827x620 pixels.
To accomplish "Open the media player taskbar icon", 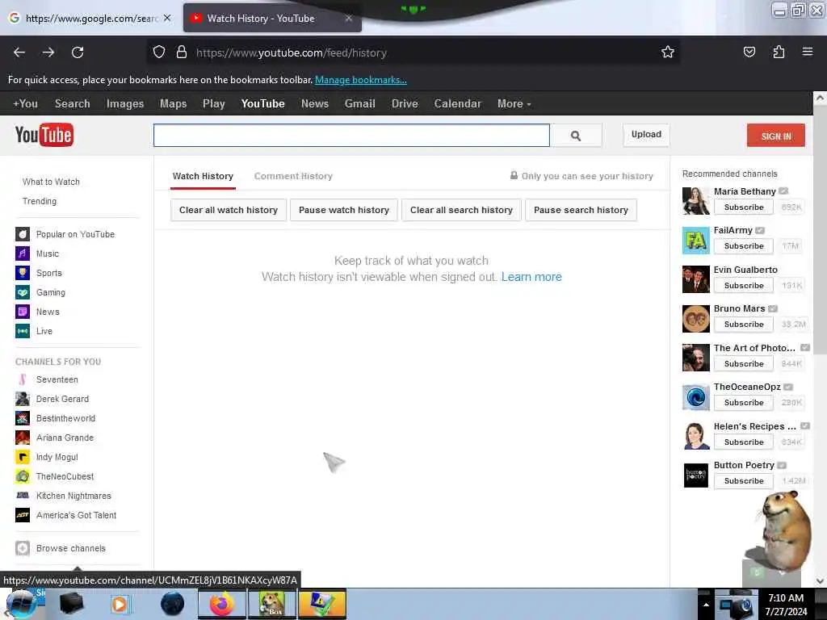I will 120,604.
